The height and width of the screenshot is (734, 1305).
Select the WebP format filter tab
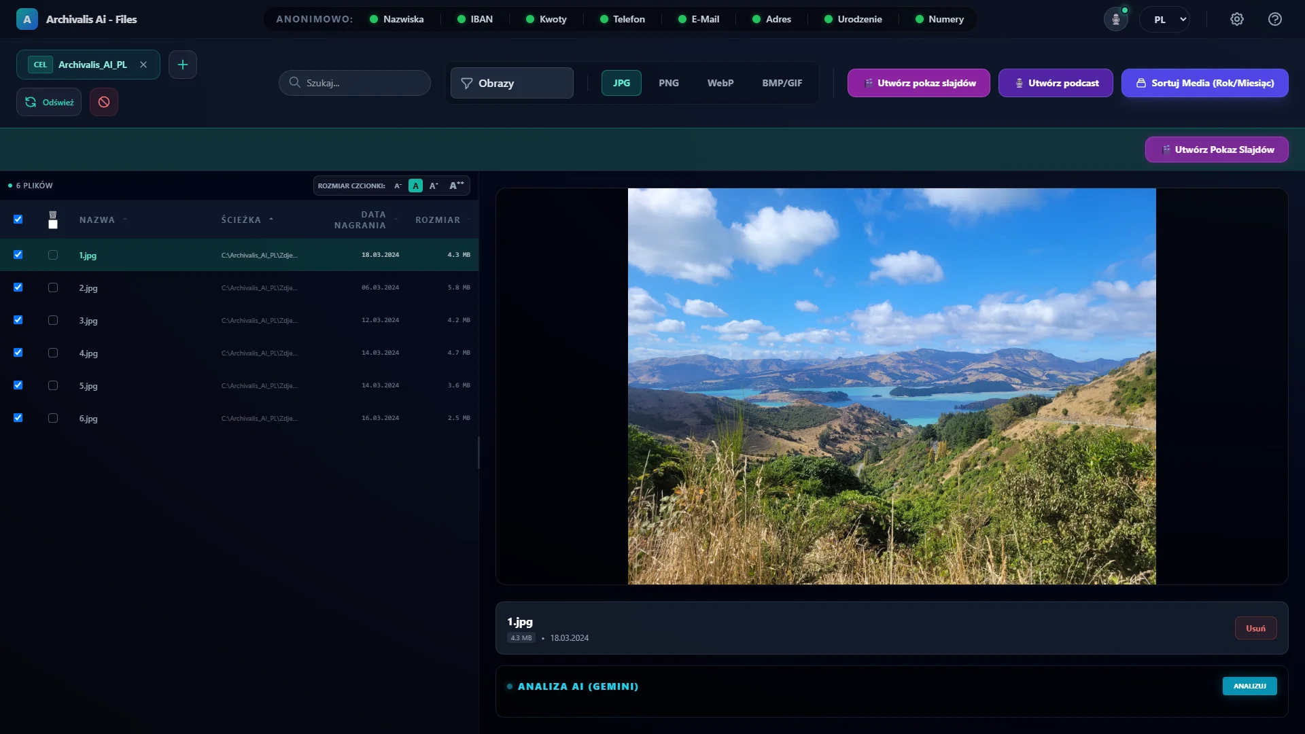(720, 83)
